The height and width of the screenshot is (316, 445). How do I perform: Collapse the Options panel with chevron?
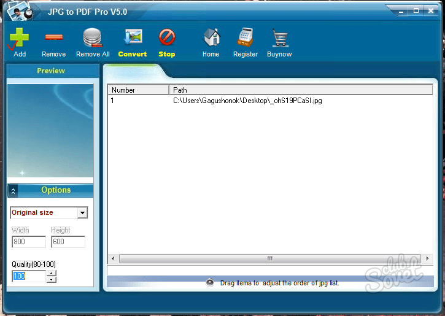13,191
